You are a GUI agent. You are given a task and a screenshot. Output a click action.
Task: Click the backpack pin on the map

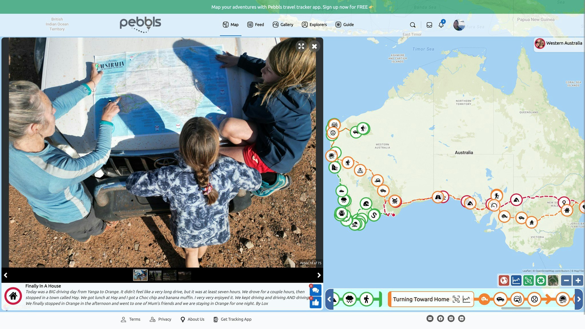tap(342, 213)
